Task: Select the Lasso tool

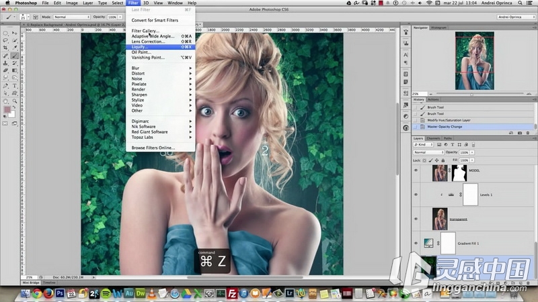Action: [x=5, y=40]
